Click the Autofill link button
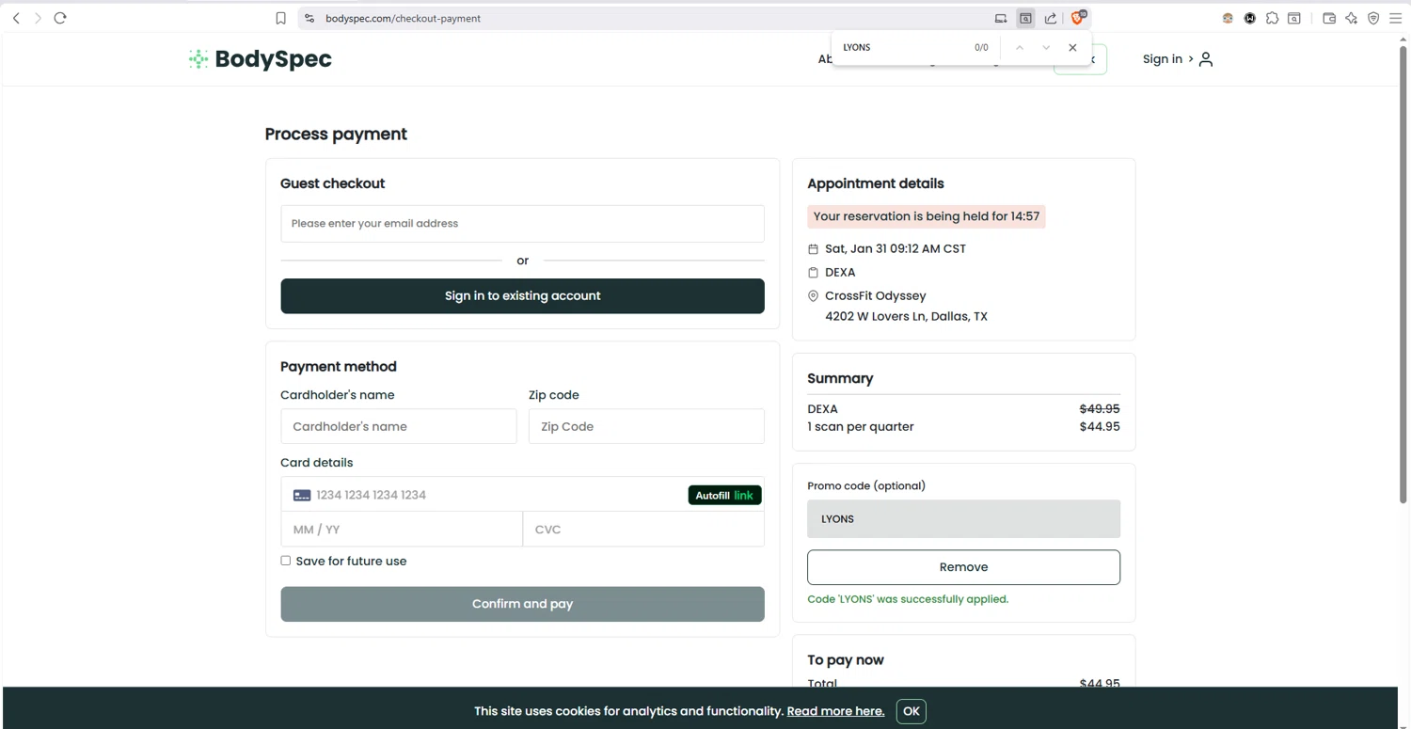The height and width of the screenshot is (729, 1411). pos(724,495)
